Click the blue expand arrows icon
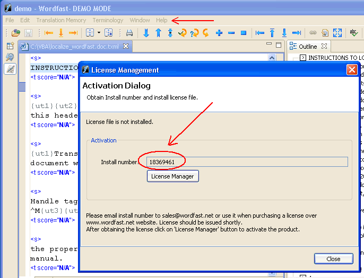The image size is (364, 278). tap(337, 33)
